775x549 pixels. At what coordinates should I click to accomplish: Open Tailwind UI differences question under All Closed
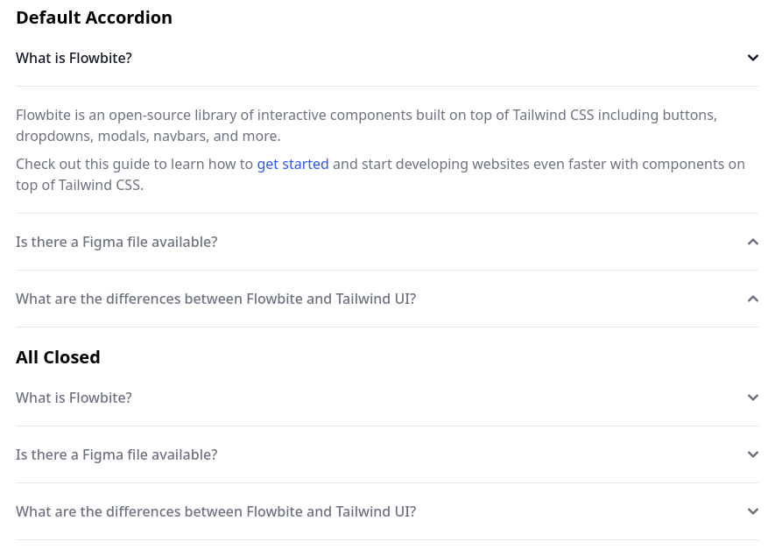point(215,511)
